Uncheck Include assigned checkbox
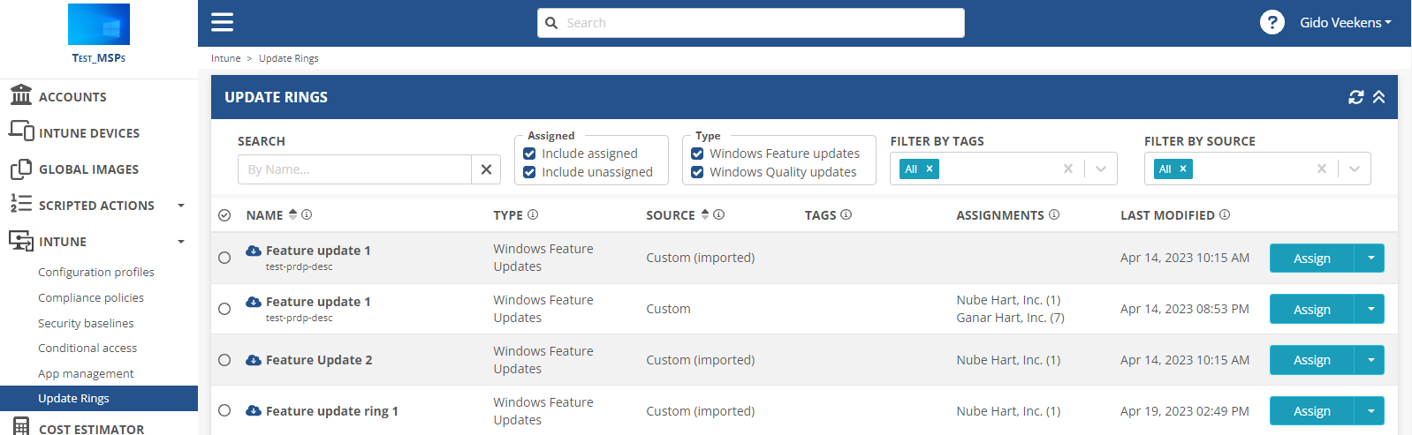 (529, 154)
